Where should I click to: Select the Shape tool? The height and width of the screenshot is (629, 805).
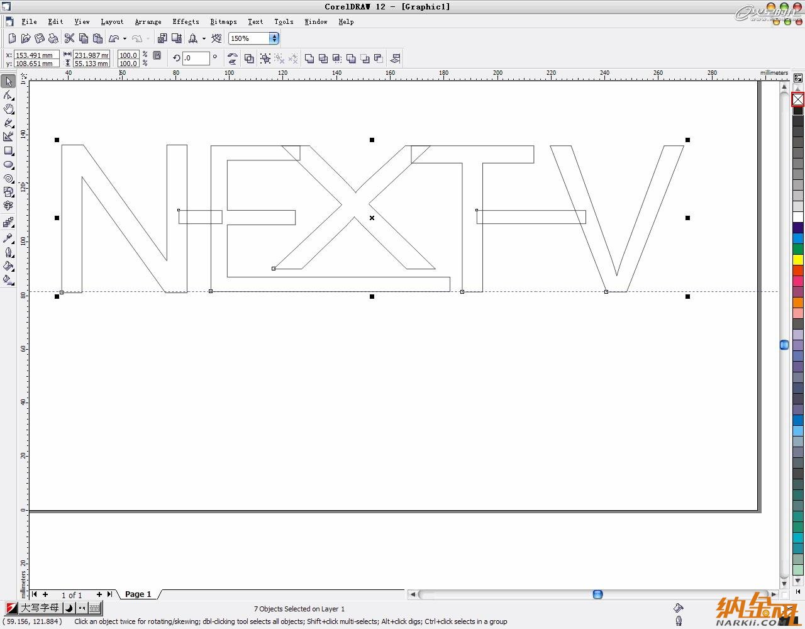point(8,96)
